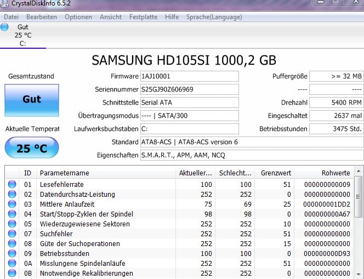Screen dimensions: 364x279
Task: Open the Festplatte menu
Action: point(143,17)
